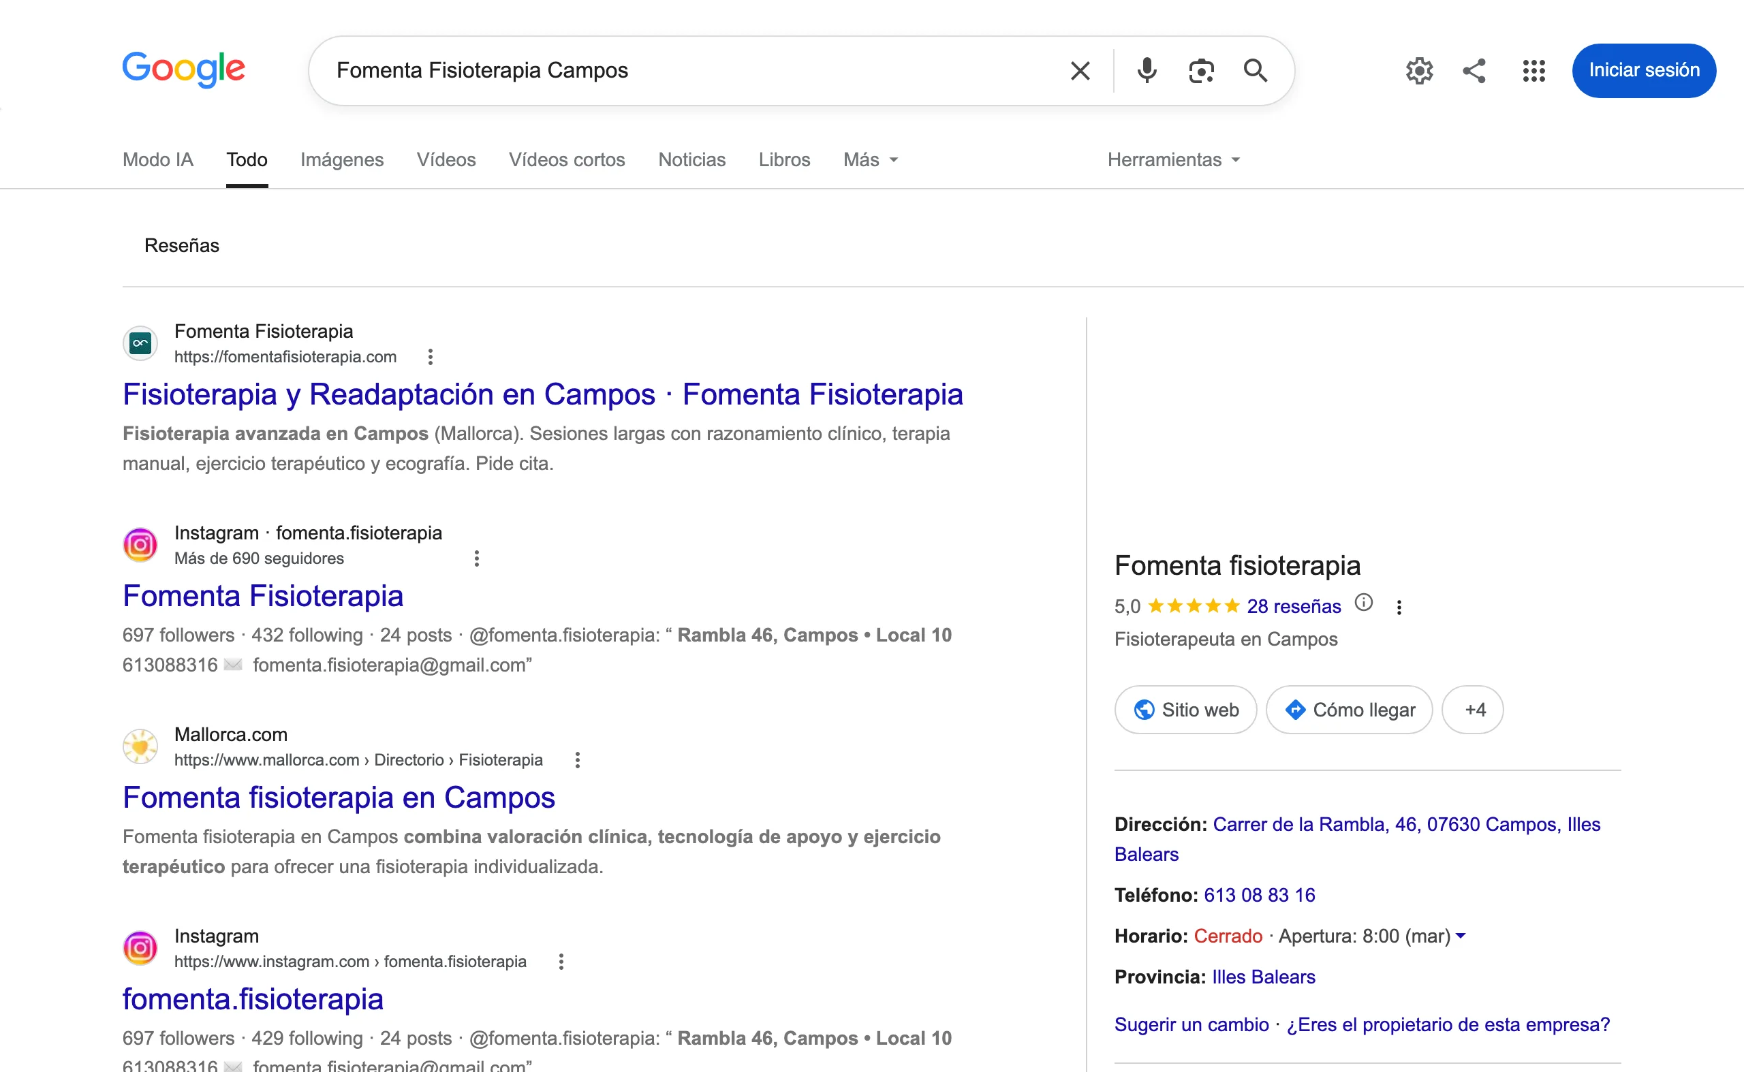Start voice search with the microphone icon
This screenshot has height=1072, width=1744.
coord(1146,70)
